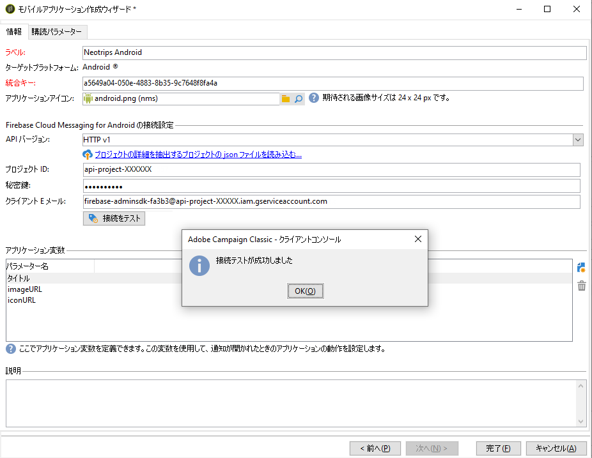Click the android.png application icon field
The height and width of the screenshot is (458, 592).
coord(181,98)
